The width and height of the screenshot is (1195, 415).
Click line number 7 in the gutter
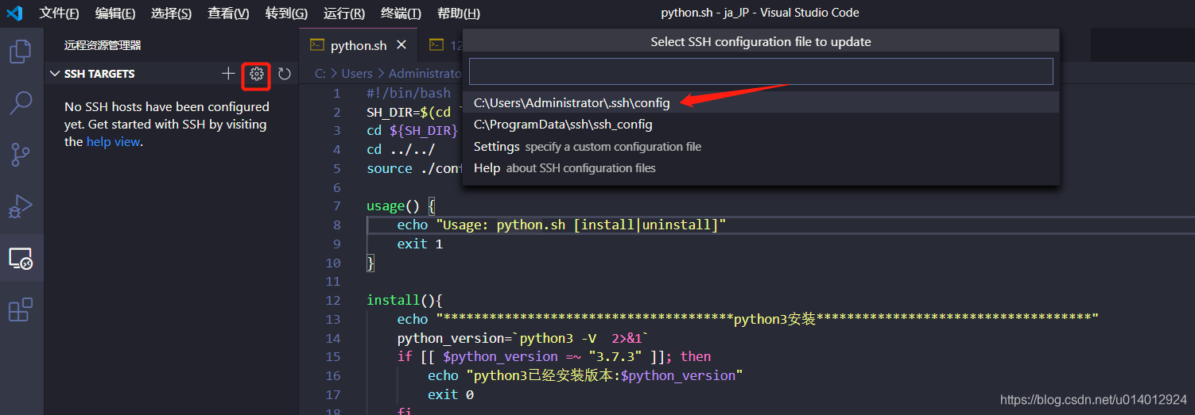tap(337, 206)
